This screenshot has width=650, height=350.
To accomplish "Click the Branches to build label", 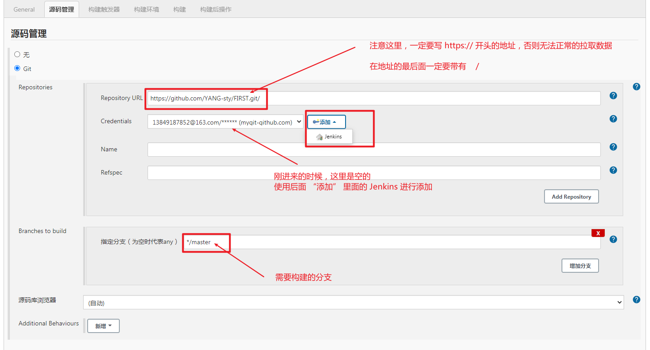I will click(x=42, y=231).
